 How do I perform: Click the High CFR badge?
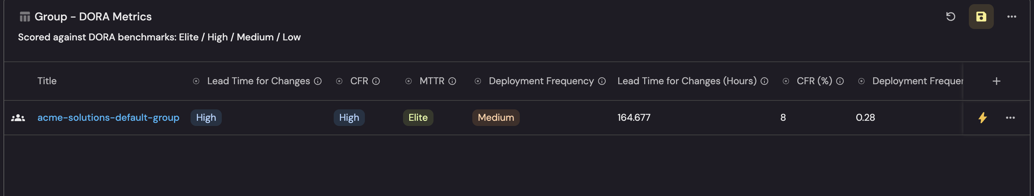tap(349, 118)
